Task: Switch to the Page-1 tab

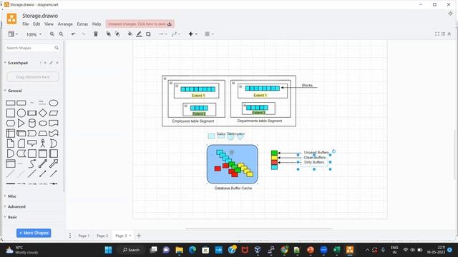Action: [x=84, y=236]
